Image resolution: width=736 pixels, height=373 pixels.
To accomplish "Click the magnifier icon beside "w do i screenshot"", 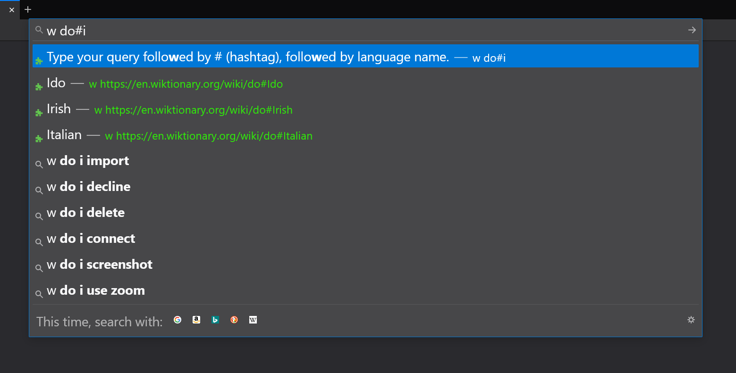I will (39, 268).
